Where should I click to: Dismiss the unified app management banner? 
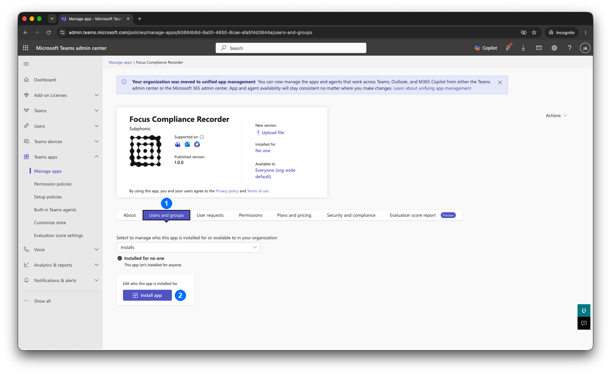tap(500, 82)
